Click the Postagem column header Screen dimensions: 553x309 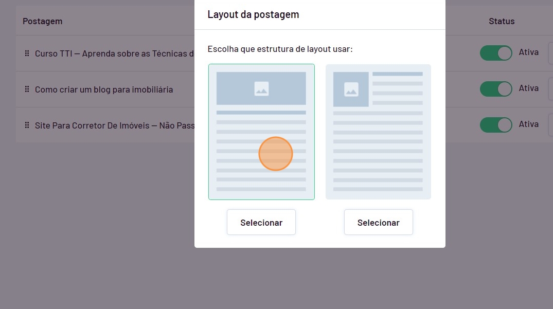coord(42,21)
